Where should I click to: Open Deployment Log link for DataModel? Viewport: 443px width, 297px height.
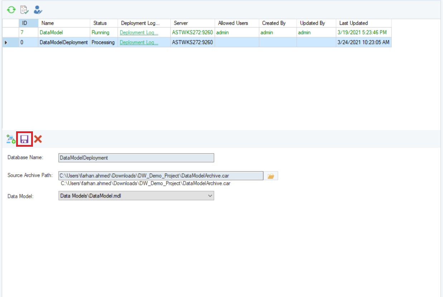tap(139, 33)
